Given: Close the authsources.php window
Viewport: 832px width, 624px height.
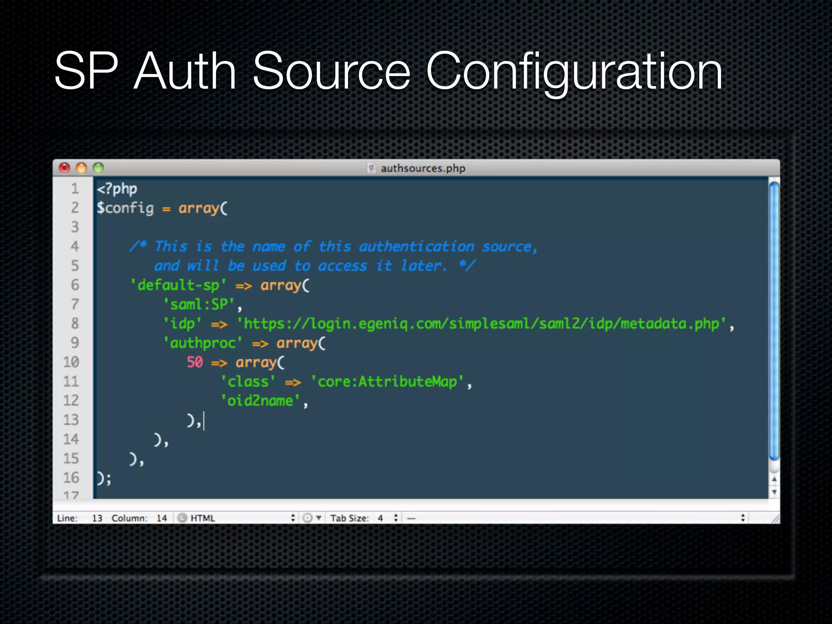Looking at the screenshot, I should point(64,168).
